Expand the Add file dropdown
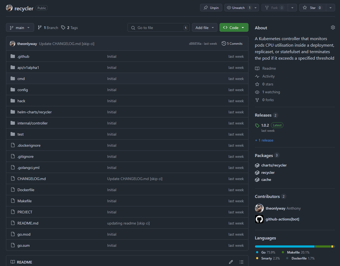The image size is (340, 266). 204,28
